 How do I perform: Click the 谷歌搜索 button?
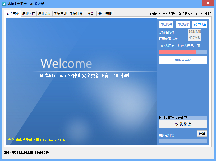[183, 124]
